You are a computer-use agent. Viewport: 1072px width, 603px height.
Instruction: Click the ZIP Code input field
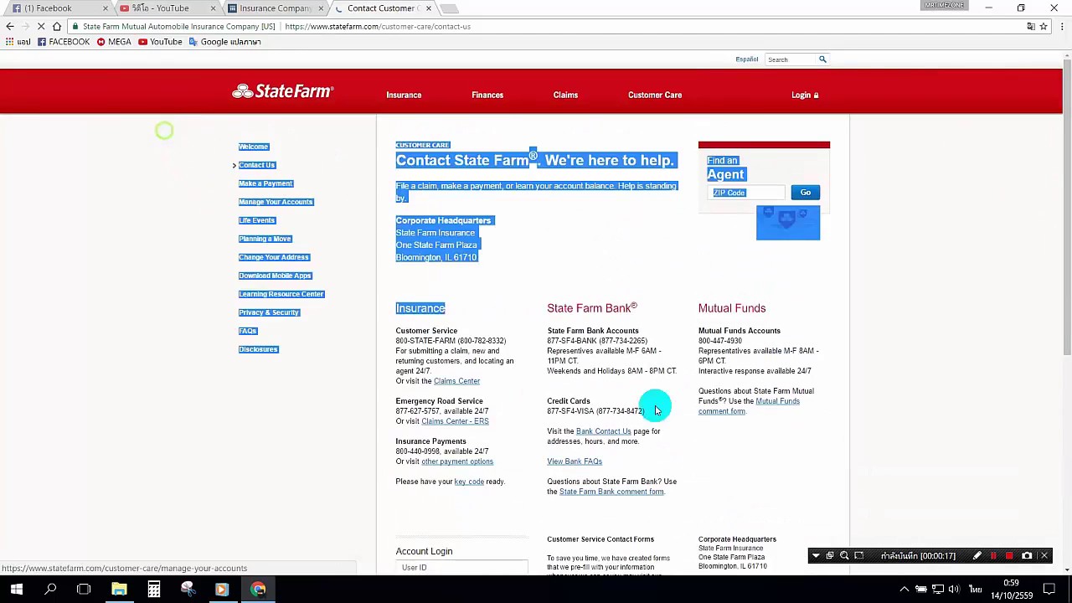click(x=746, y=193)
